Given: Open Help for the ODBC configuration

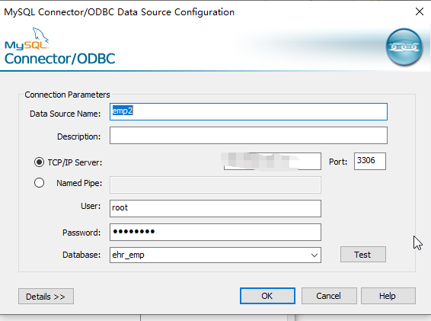Looking at the screenshot, I should click(x=388, y=296).
